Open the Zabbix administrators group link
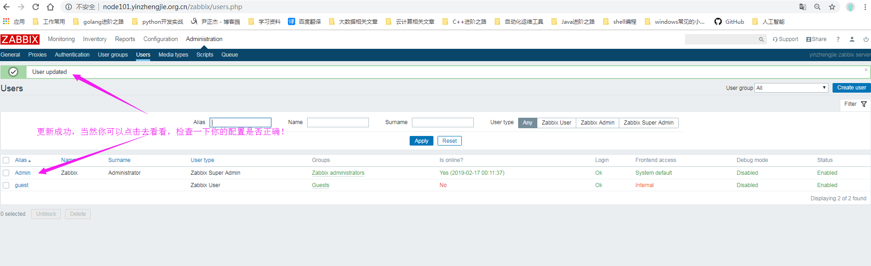The height and width of the screenshot is (266, 871). click(338, 173)
